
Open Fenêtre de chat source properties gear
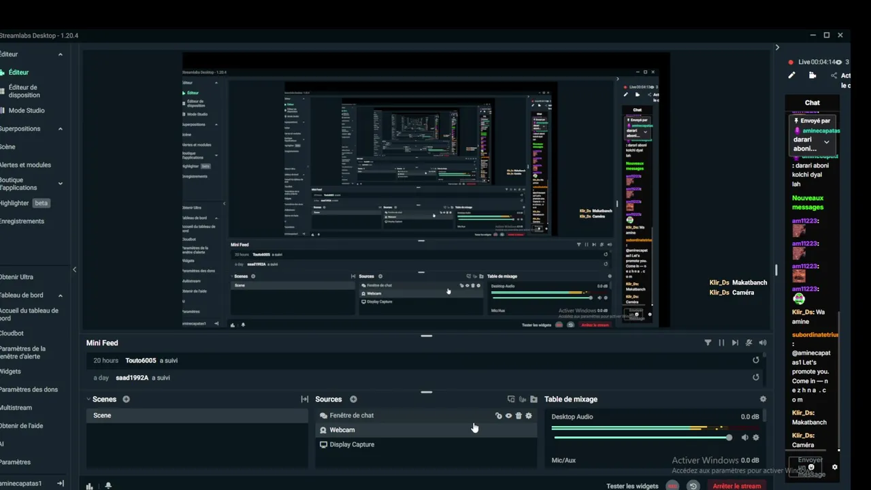pos(529,416)
